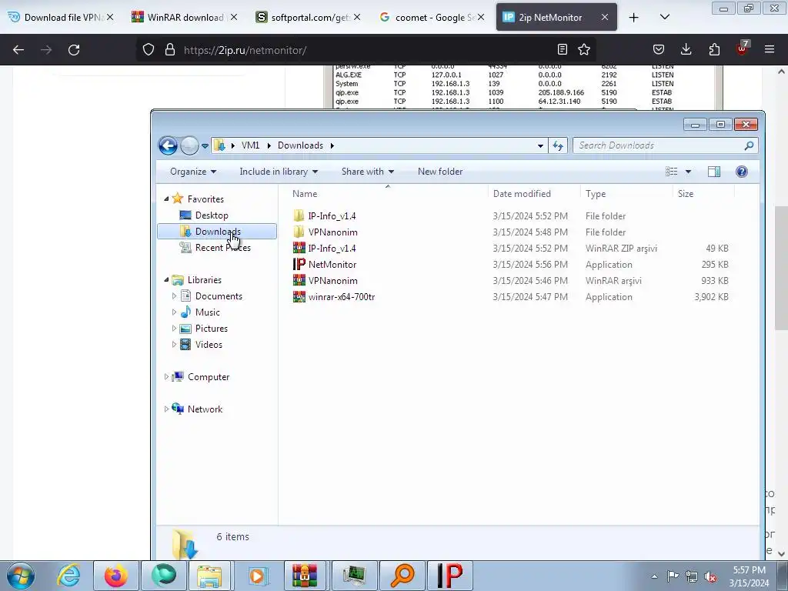
Task: Click the Search Downloads field
Action: 664,145
